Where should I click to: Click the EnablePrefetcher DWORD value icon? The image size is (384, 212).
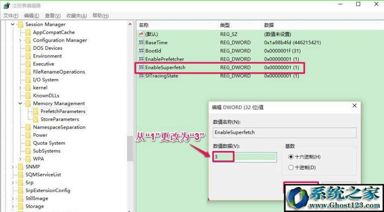(x=141, y=59)
